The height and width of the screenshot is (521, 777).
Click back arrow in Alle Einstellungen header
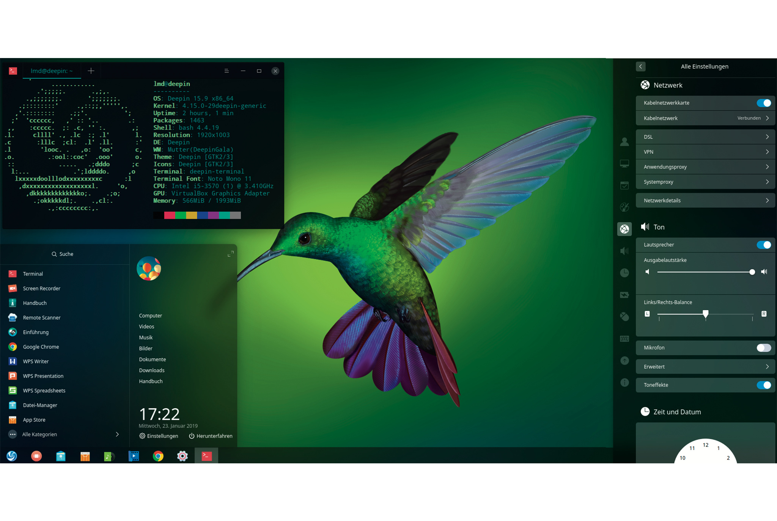click(640, 66)
